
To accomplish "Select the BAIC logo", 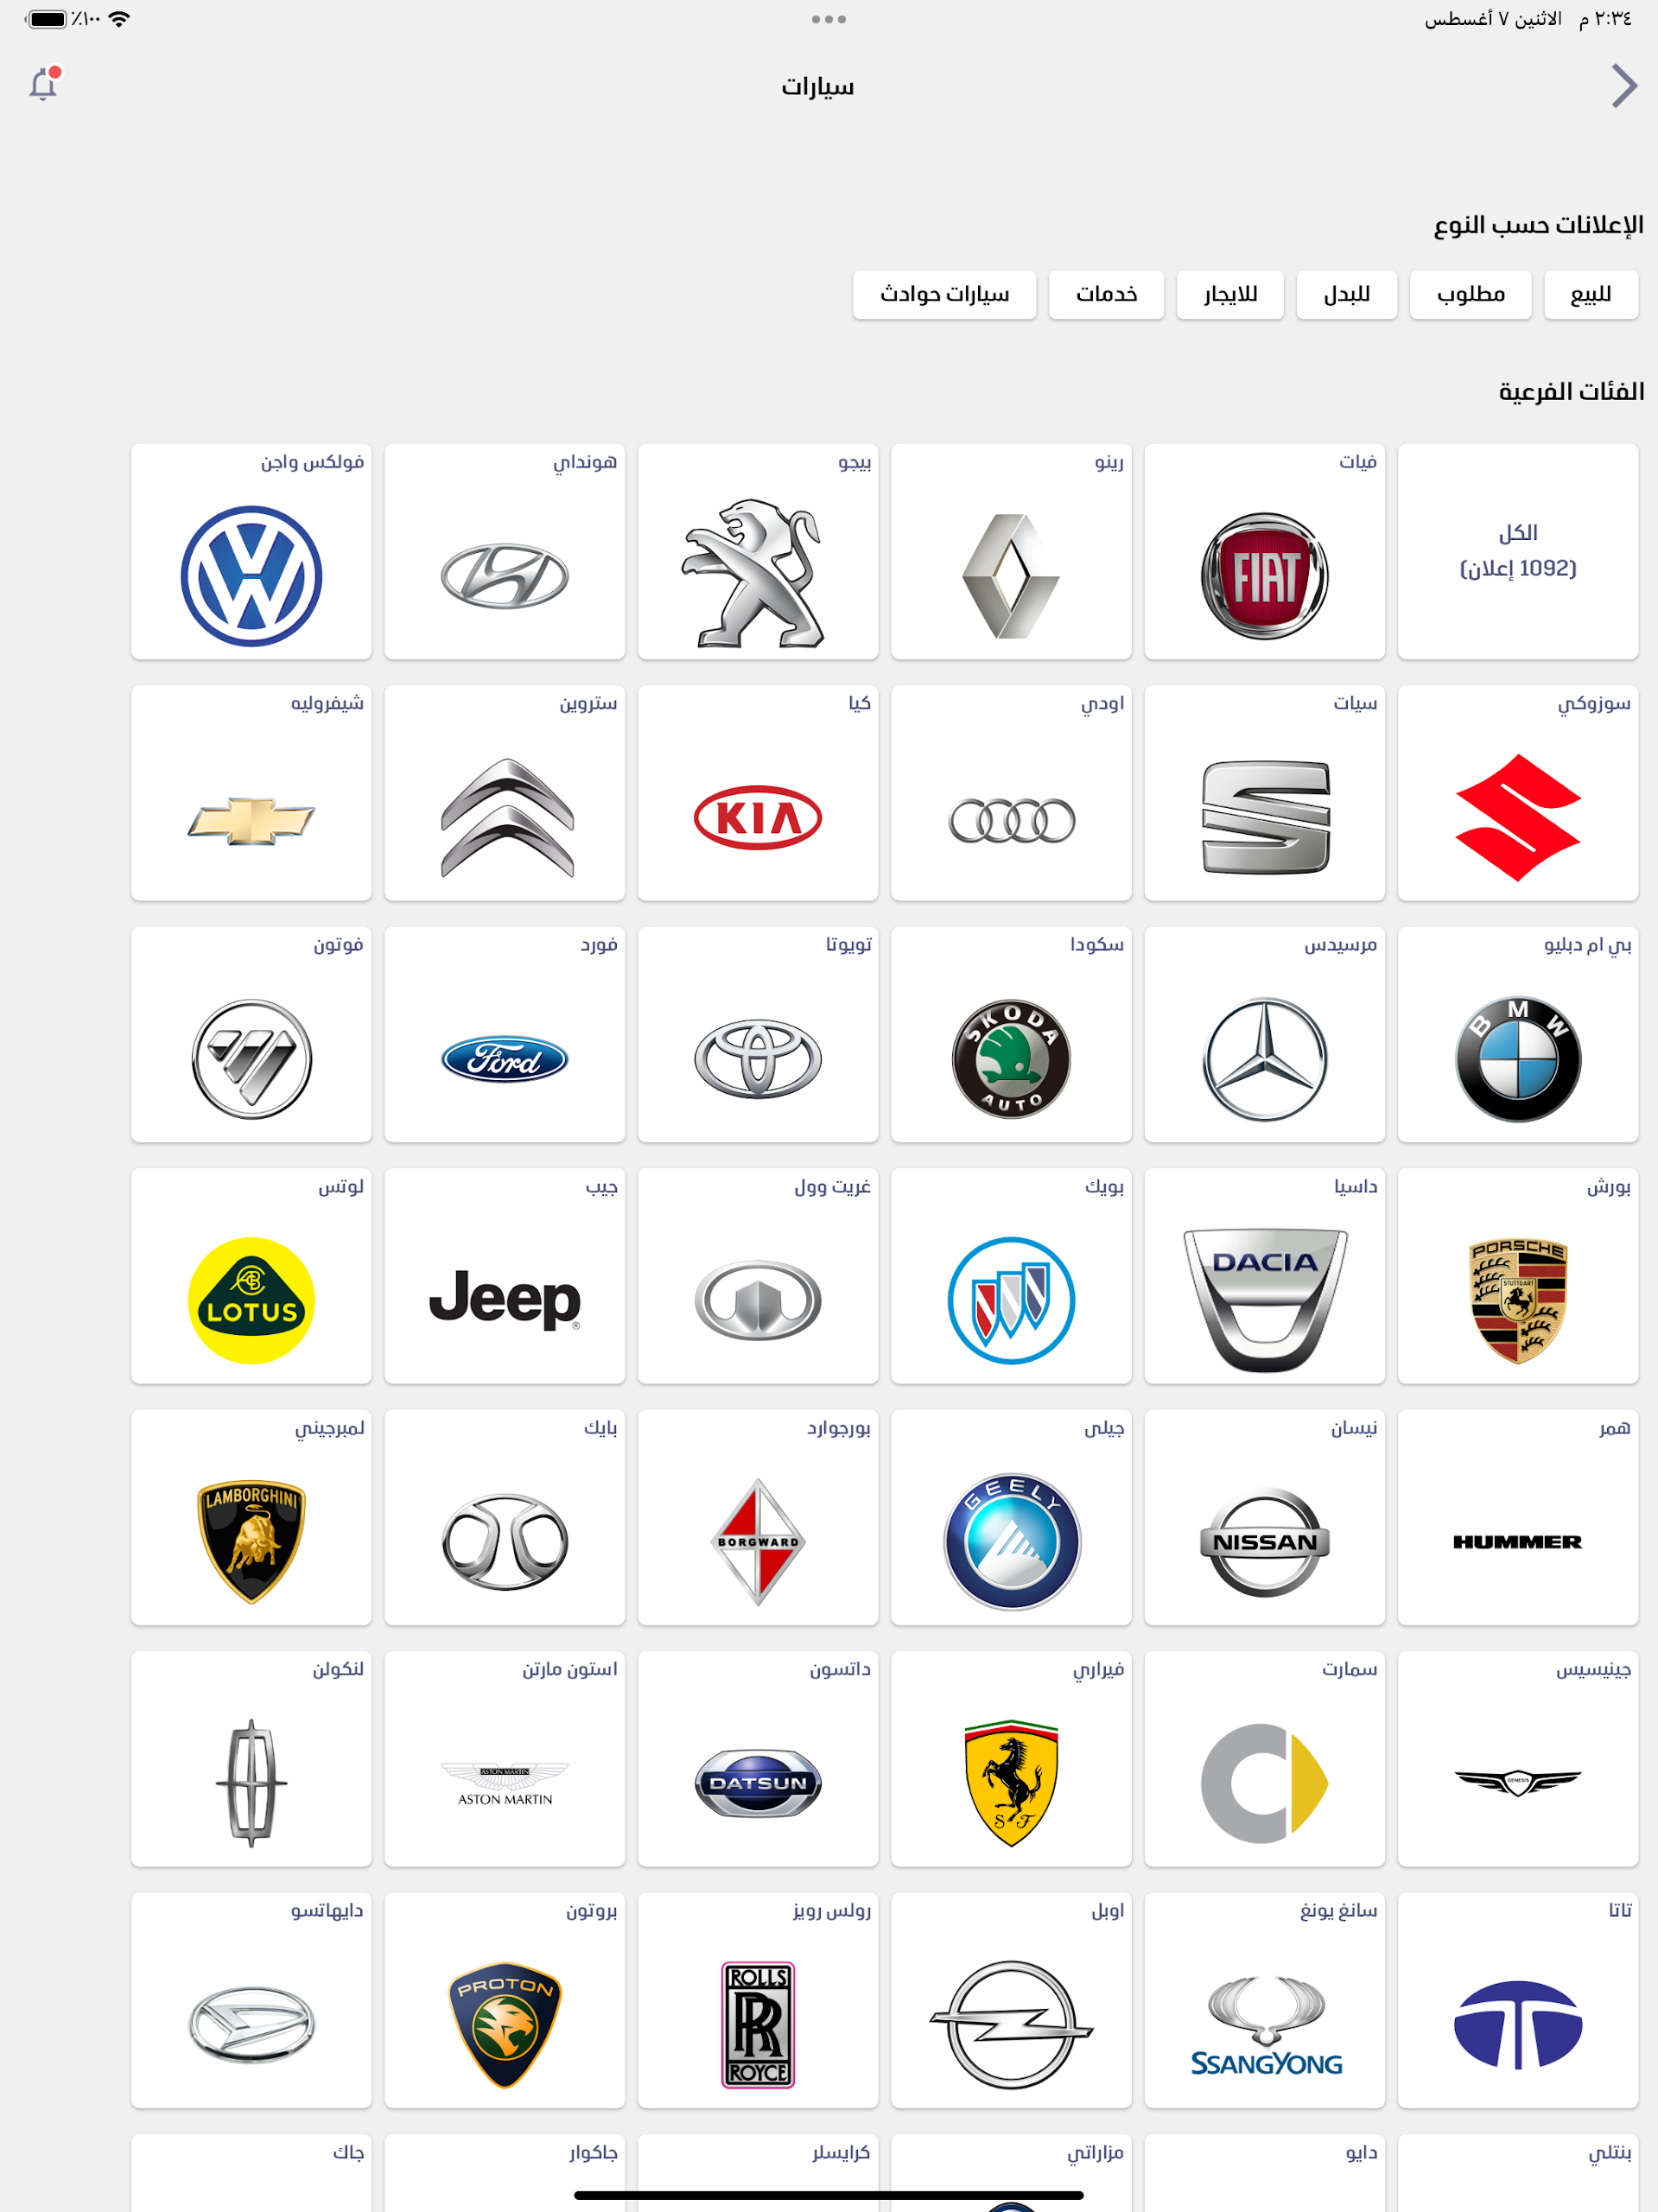I will tap(505, 1542).
